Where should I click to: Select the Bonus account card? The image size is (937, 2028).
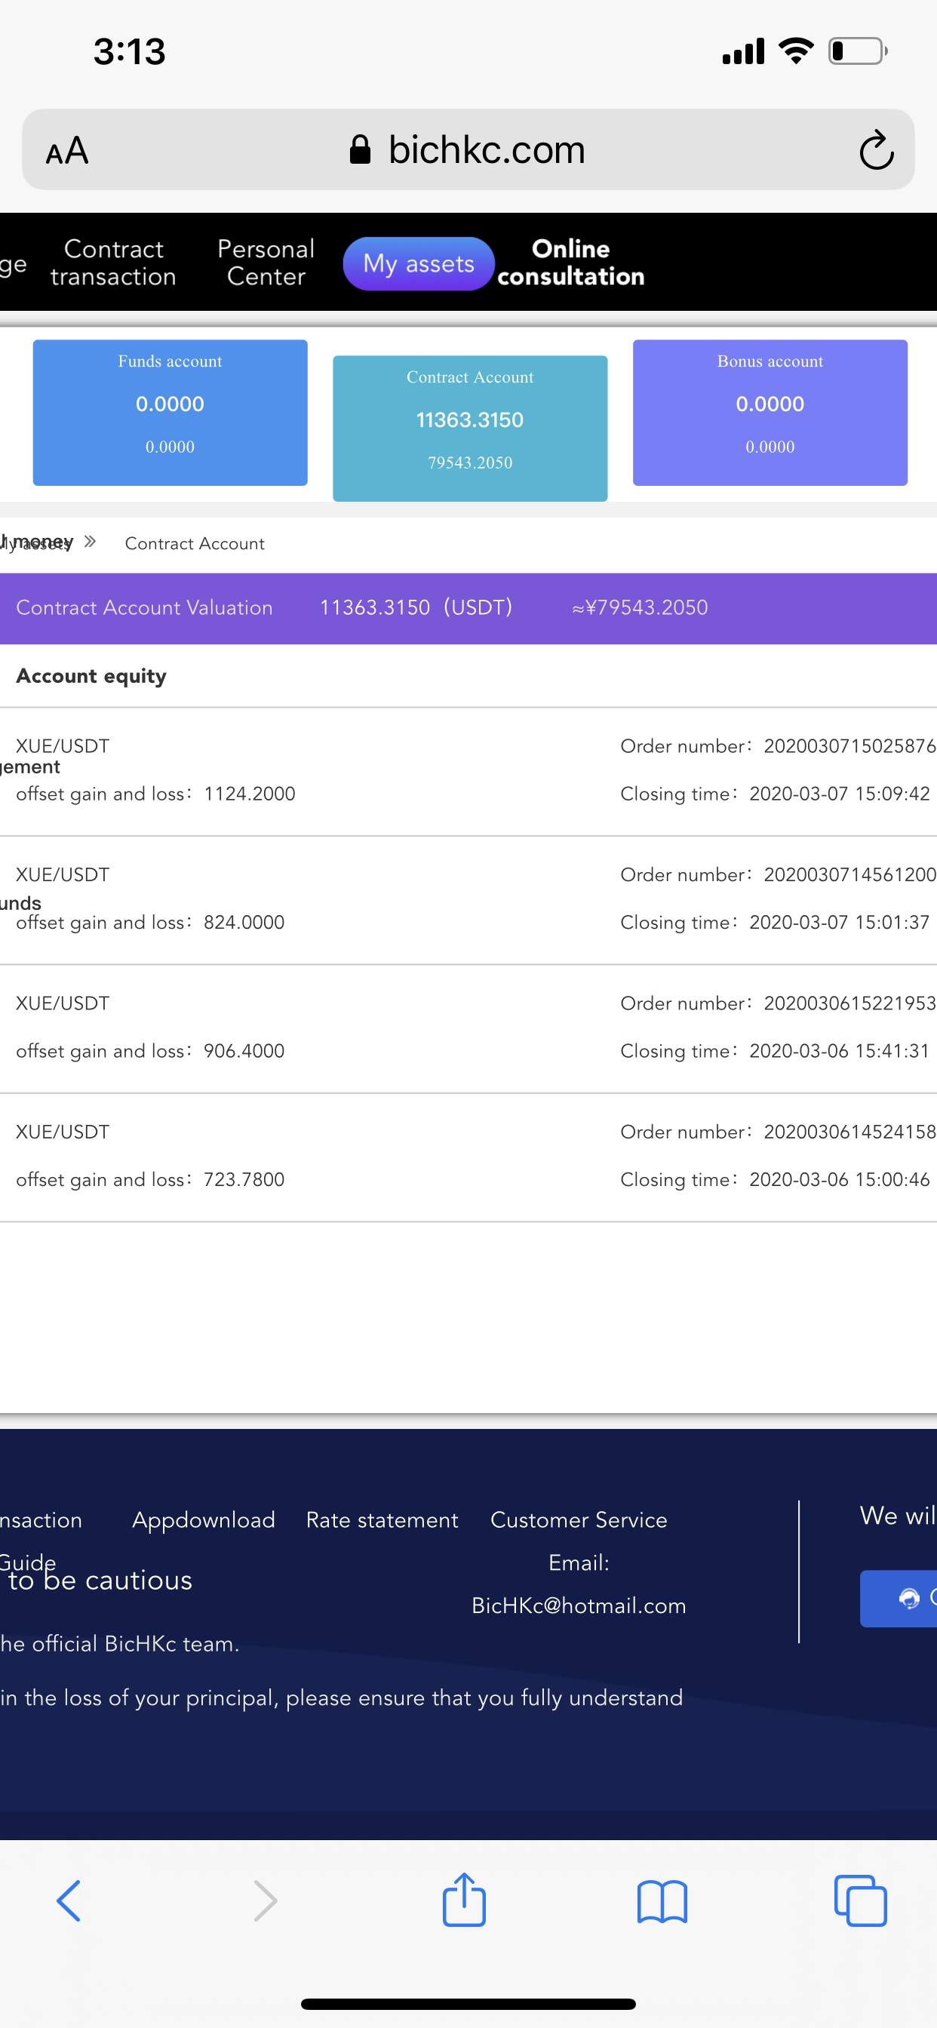770,413
